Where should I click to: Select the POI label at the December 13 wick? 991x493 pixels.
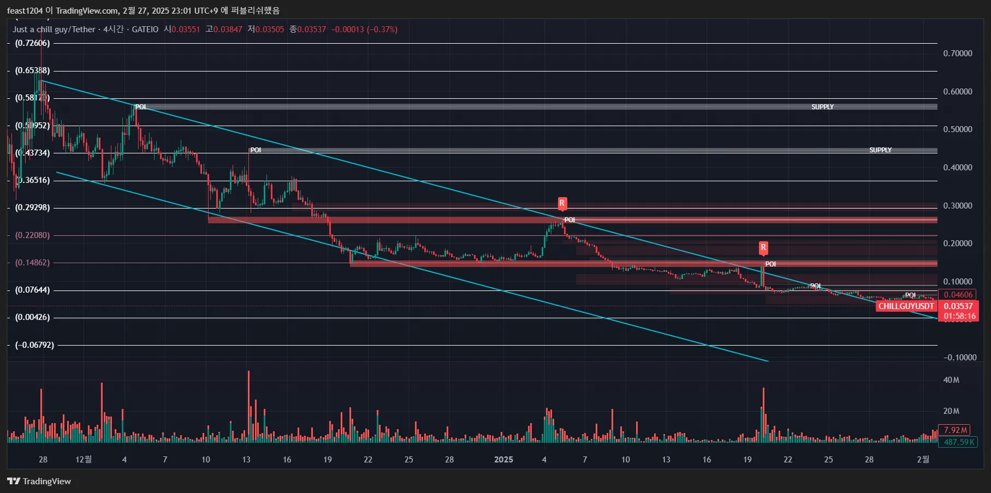click(256, 150)
